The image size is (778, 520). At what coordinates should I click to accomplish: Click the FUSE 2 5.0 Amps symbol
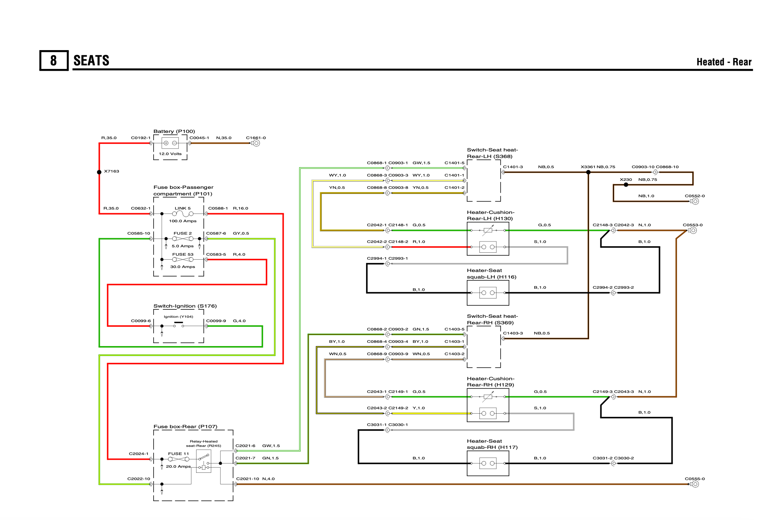coord(183,239)
